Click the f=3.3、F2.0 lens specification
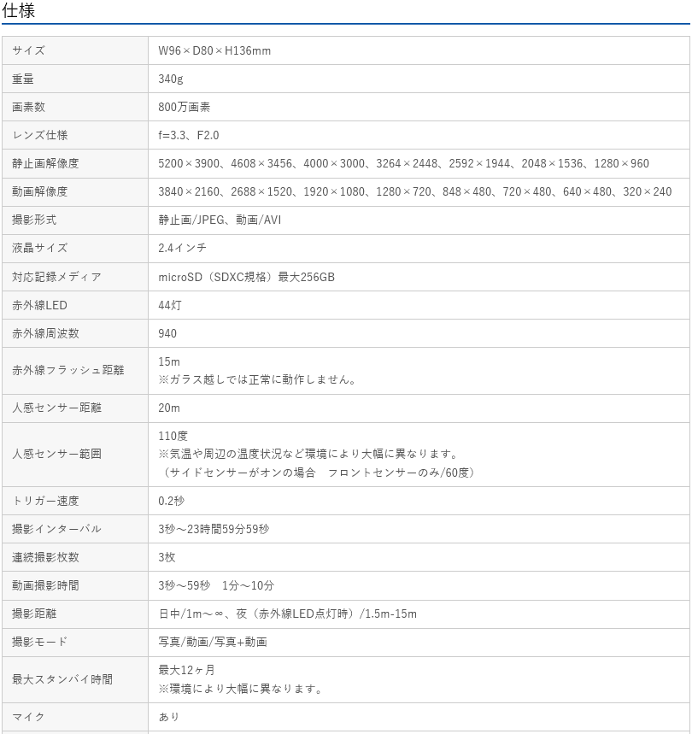The height and width of the screenshot is (734, 692). coord(189,135)
